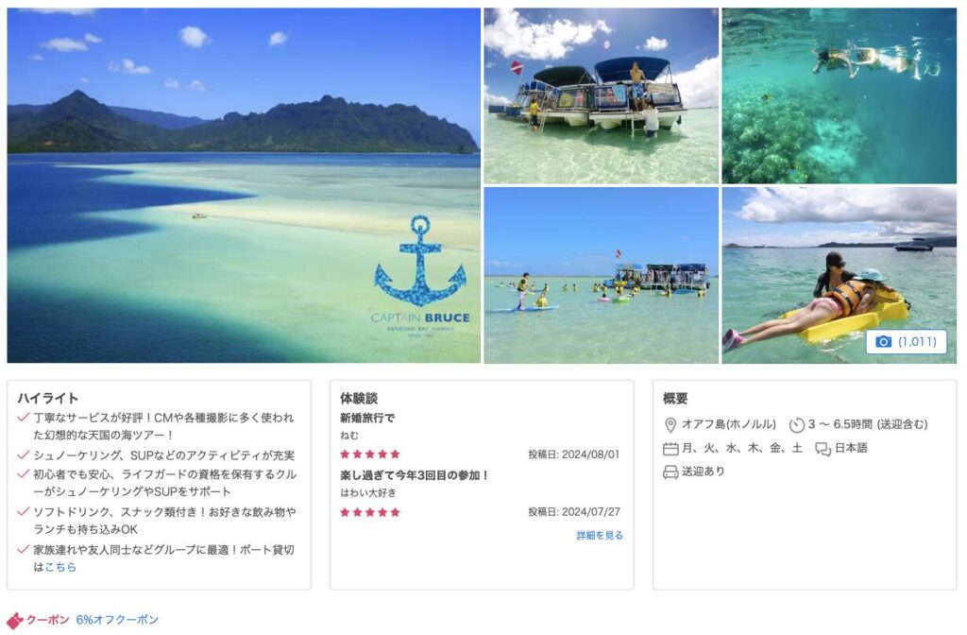The width and height of the screenshot is (967, 635).
Task: Open the pontoon boats photo thumbnail
Action: coord(602,95)
